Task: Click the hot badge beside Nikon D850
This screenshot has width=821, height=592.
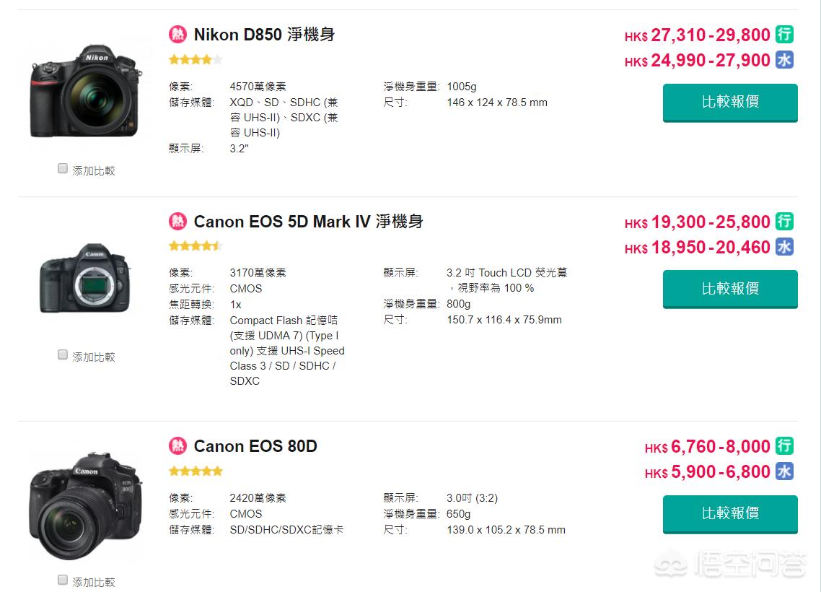Action: click(177, 35)
